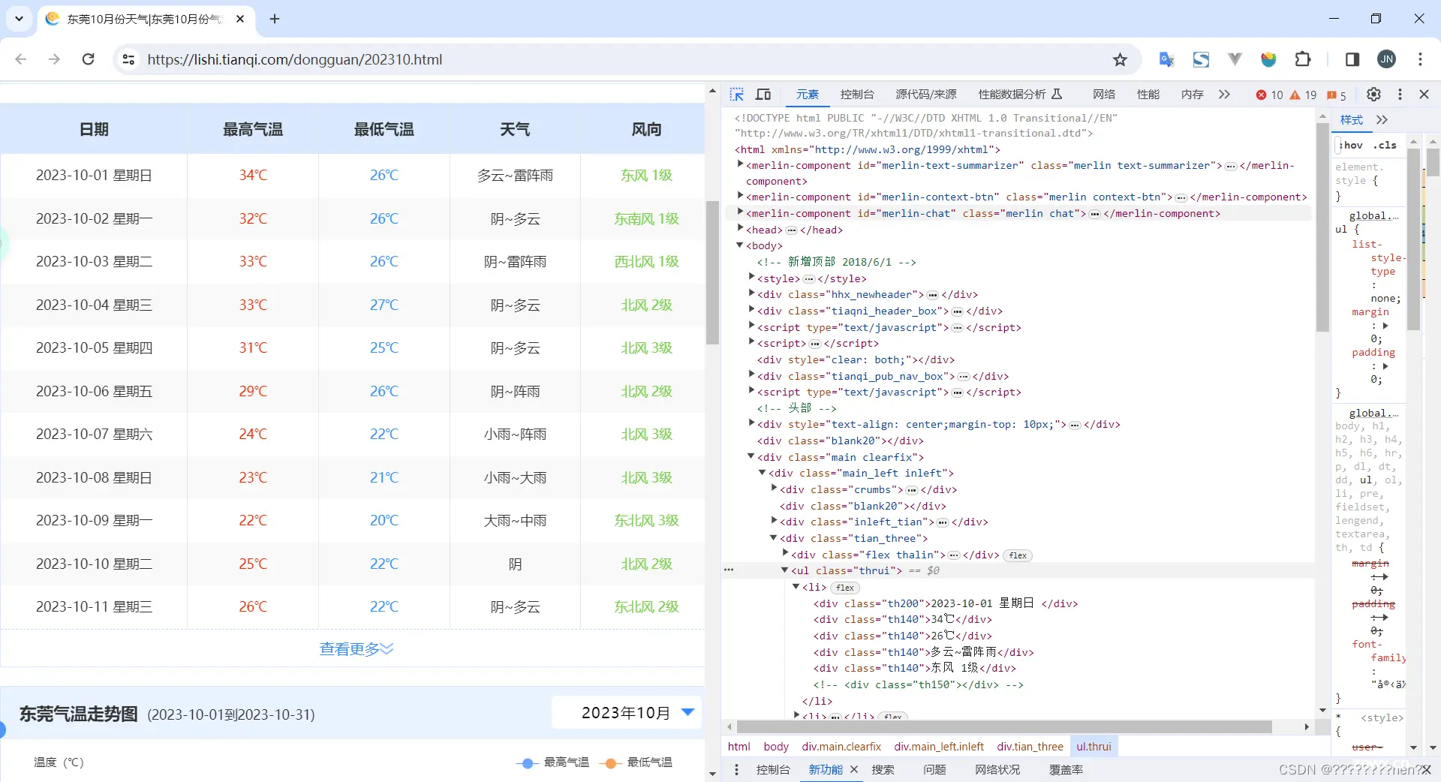Select the ul.thrui breadcrumb
This screenshot has width=1441, height=782.
[x=1094, y=747]
